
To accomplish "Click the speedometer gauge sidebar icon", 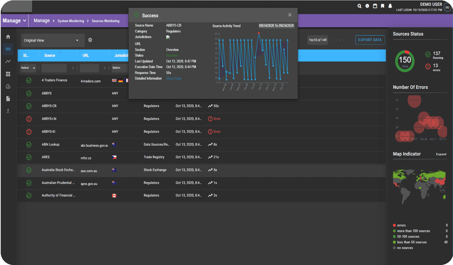I will click(8, 86).
